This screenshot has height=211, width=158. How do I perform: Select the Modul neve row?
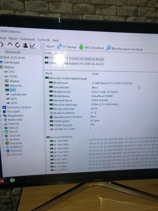91,83
